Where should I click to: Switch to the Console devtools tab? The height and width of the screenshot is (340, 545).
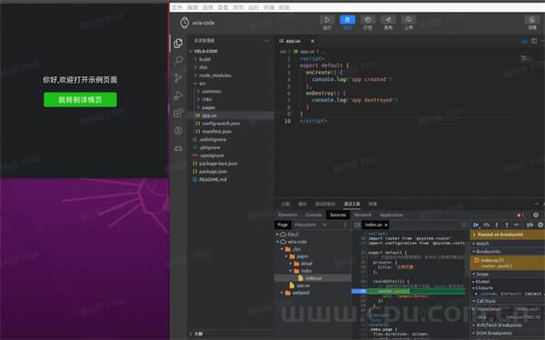coord(313,215)
